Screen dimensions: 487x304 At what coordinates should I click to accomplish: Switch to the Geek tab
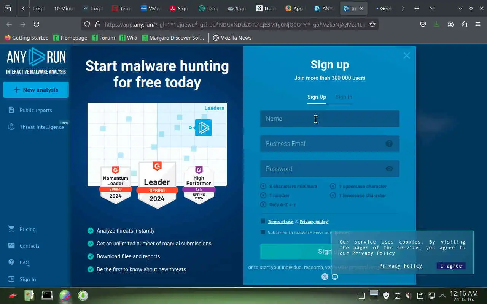point(384,8)
